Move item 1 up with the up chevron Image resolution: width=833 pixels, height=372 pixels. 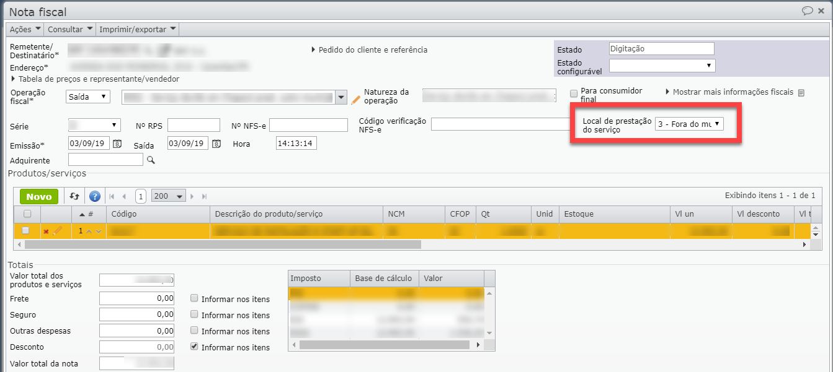click(88, 231)
